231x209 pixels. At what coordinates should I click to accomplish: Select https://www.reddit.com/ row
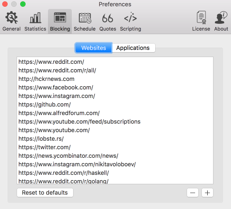[x=115, y=62]
